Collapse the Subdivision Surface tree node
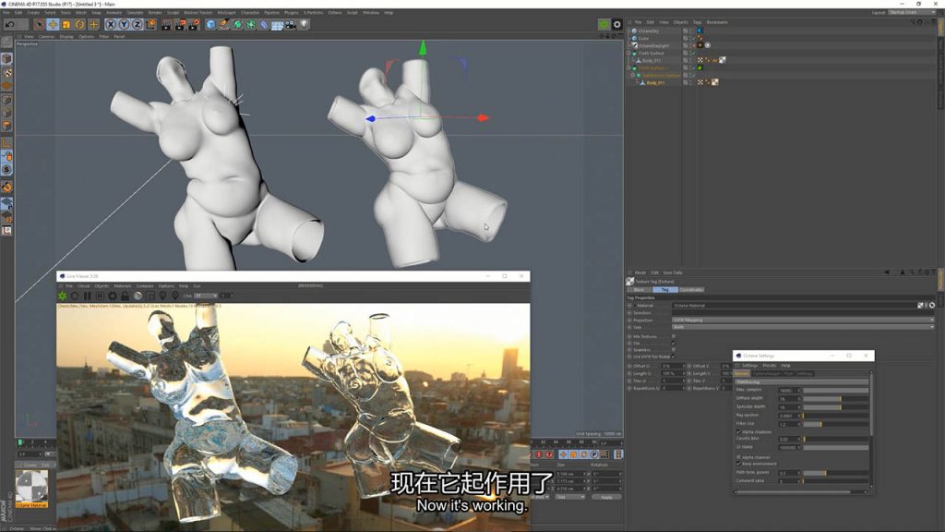Viewport: 945px width, 532px height. pos(632,76)
